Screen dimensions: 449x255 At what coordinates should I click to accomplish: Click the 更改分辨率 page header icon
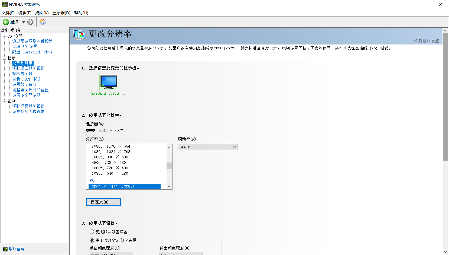79,35
